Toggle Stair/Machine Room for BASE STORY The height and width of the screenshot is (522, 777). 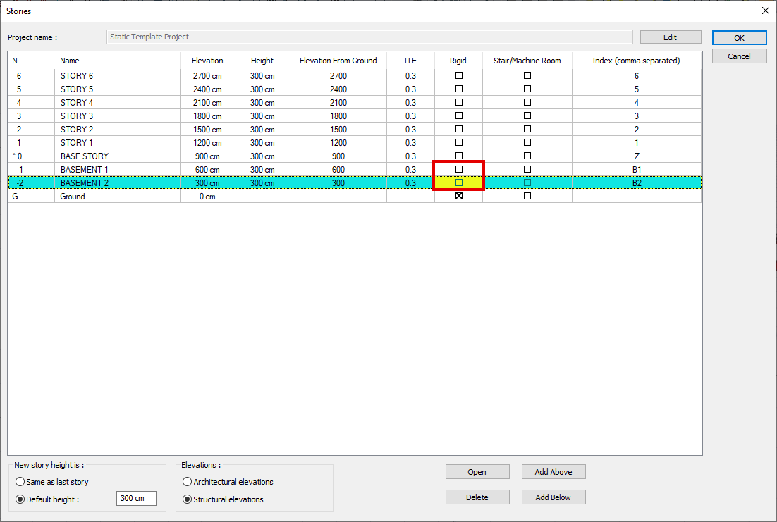click(527, 156)
